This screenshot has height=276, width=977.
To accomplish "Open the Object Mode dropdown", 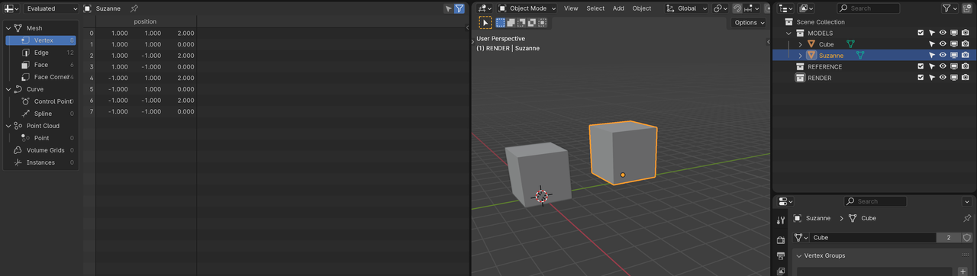I will tap(527, 8).
